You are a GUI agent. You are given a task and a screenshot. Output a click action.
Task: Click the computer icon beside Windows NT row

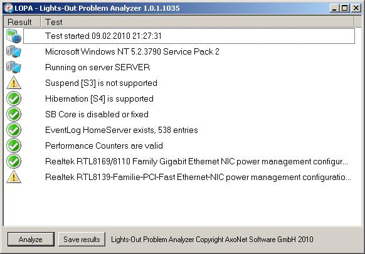(14, 51)
